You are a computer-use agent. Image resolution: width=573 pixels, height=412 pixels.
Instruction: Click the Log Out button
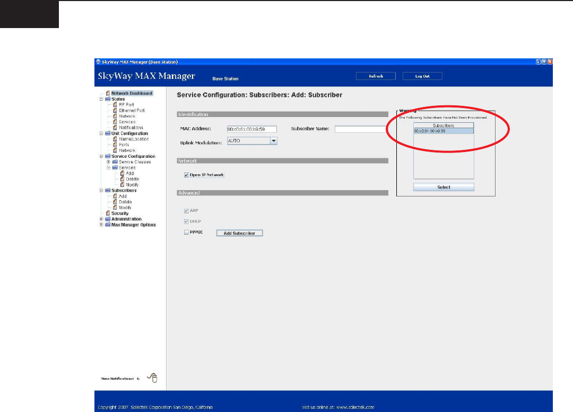coord(422,76)
